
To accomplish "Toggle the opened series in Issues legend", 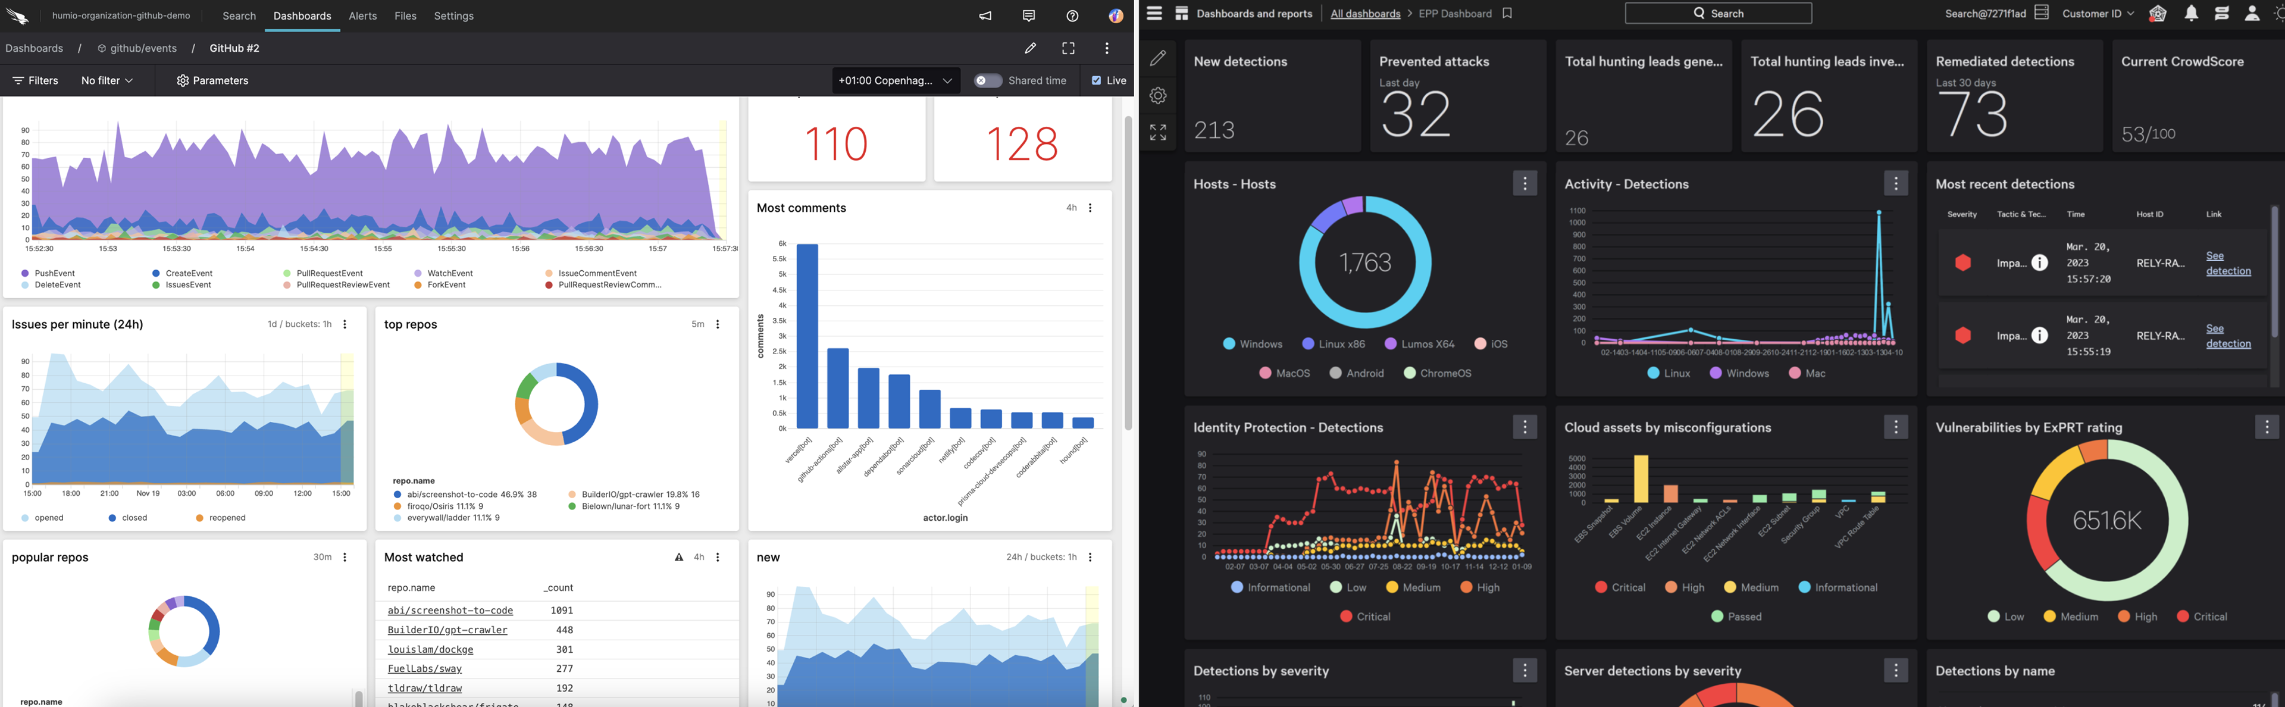I will tap(43, 517).
